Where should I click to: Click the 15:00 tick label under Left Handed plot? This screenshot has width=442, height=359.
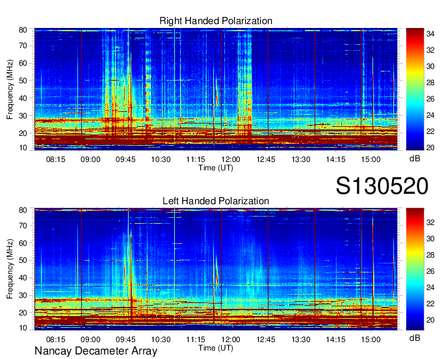point(370,339)
